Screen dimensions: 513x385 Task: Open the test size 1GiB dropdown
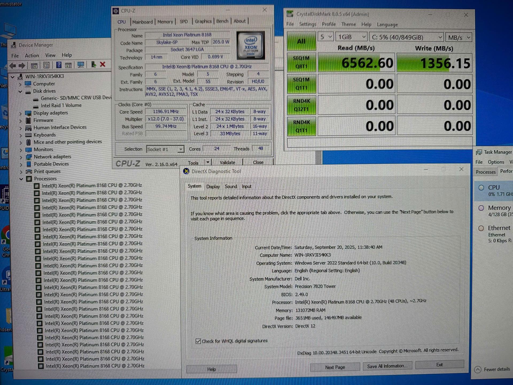pyautogui.click(x=351, y=37)
